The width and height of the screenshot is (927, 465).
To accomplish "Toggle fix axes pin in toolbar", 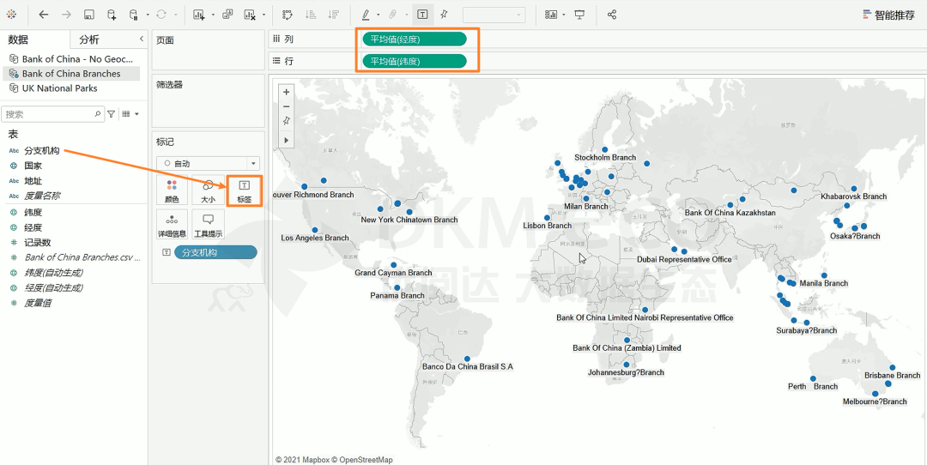I will pyautogui.click(x=444, y=15).
